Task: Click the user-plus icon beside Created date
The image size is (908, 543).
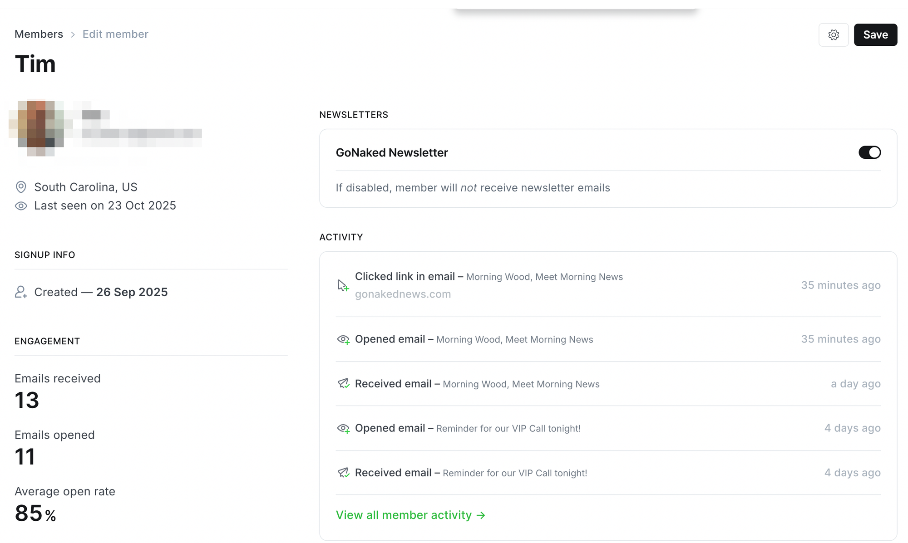Action: click(x=21, y=292)
